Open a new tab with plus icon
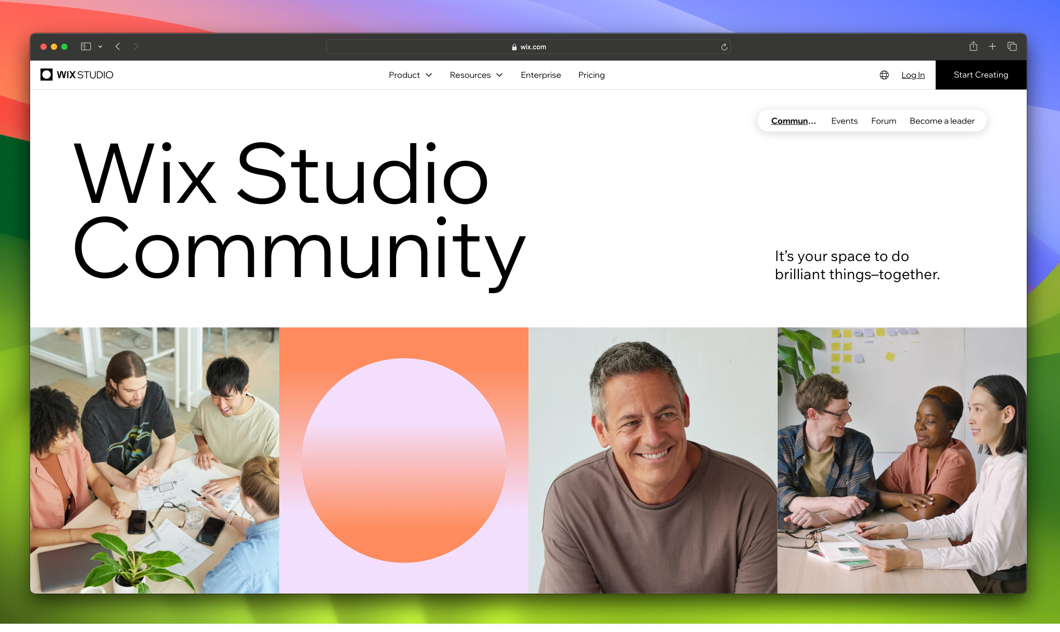This screenshot has width=1060, height=632. coord(992,46)
